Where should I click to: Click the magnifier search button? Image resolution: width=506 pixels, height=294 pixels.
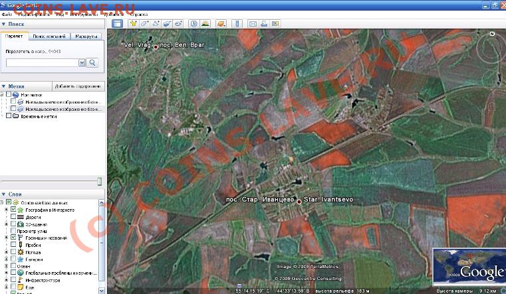tap(92, 62)
